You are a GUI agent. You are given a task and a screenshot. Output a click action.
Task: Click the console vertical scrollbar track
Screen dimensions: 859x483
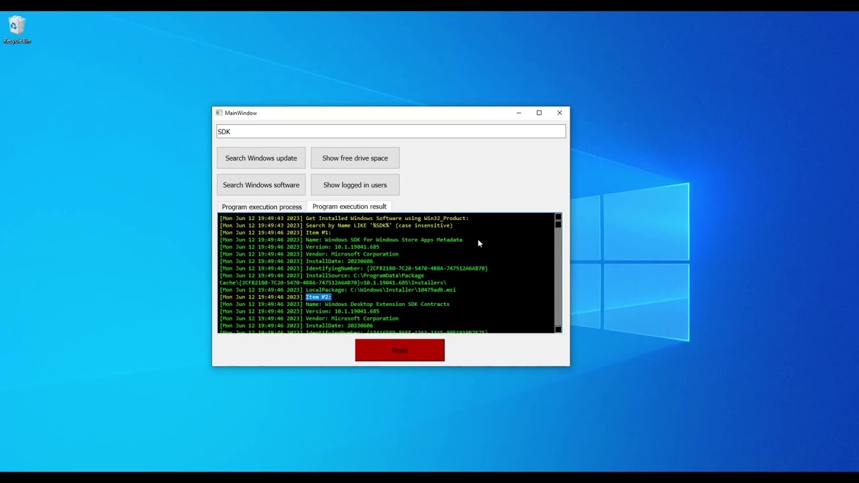558,276
